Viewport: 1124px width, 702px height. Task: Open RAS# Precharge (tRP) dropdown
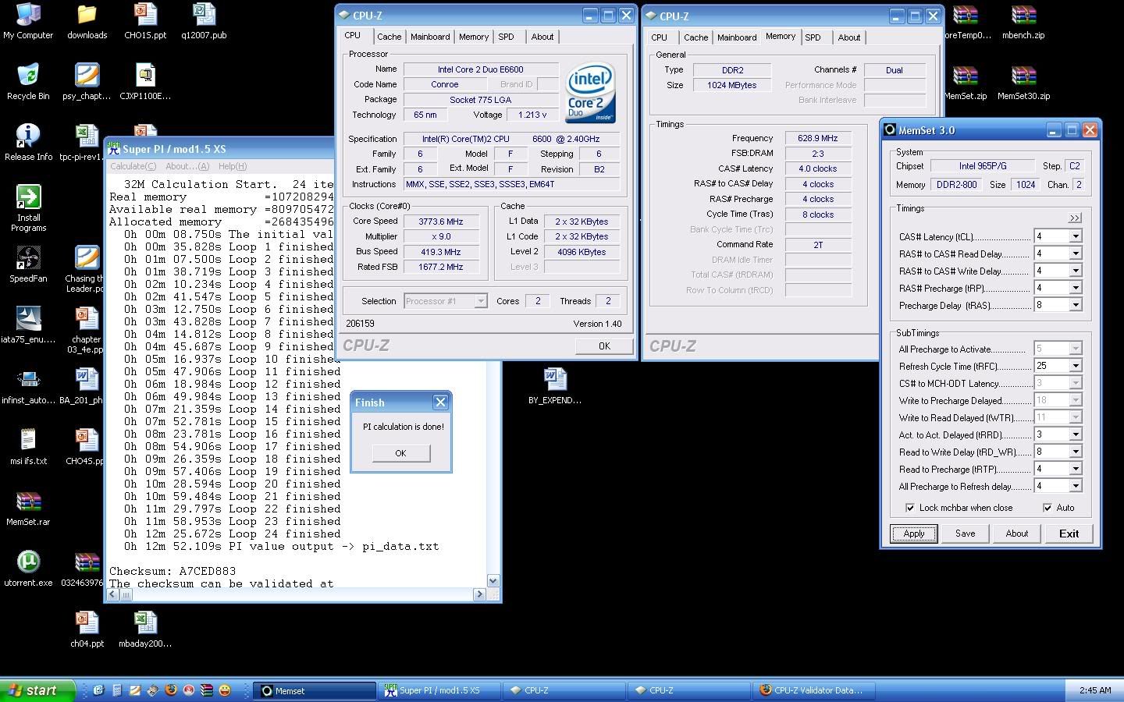[1076, 288]
